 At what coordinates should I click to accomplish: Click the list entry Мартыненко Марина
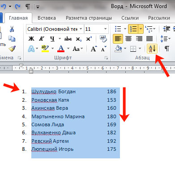(58, 116)
